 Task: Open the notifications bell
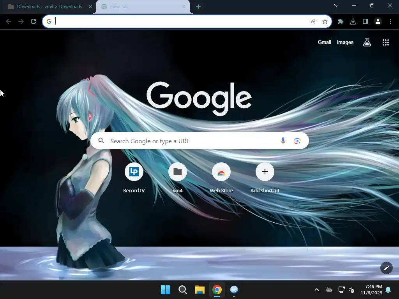click(388, 290)
